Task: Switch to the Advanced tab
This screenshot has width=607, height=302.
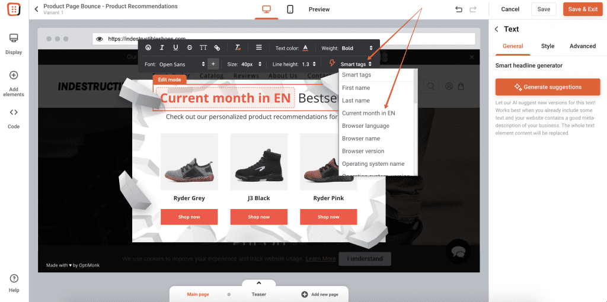Action: tap(583, 46)
